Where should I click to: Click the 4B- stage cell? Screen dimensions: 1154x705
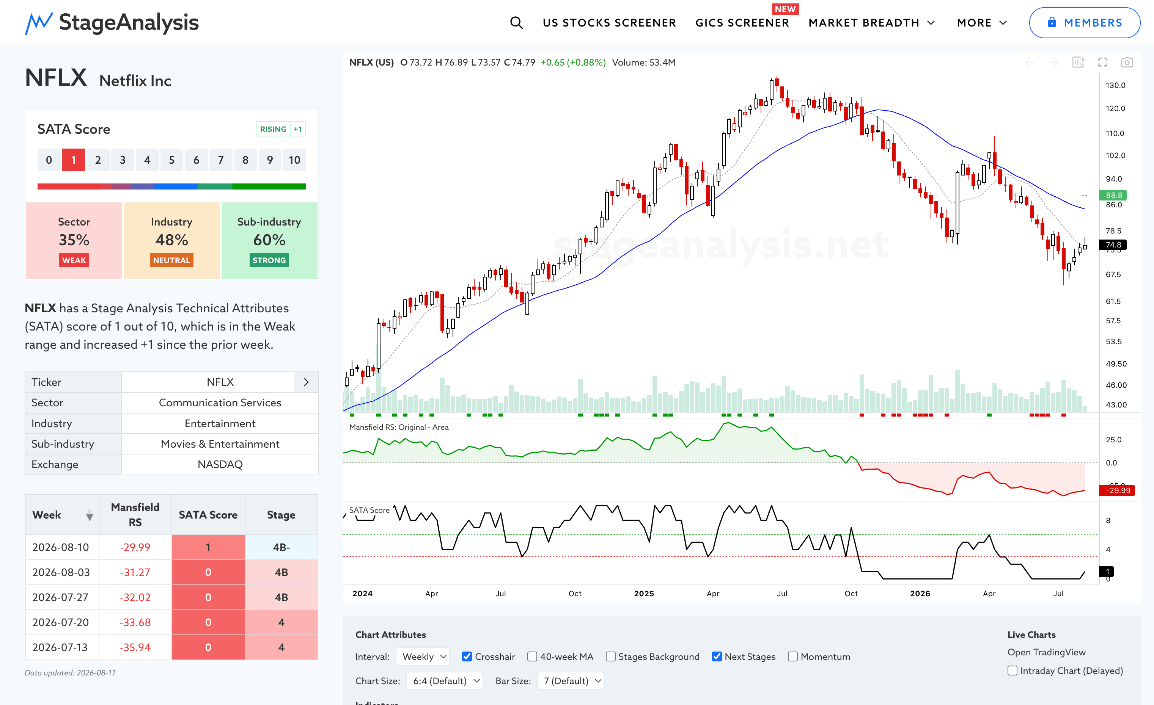281,547
